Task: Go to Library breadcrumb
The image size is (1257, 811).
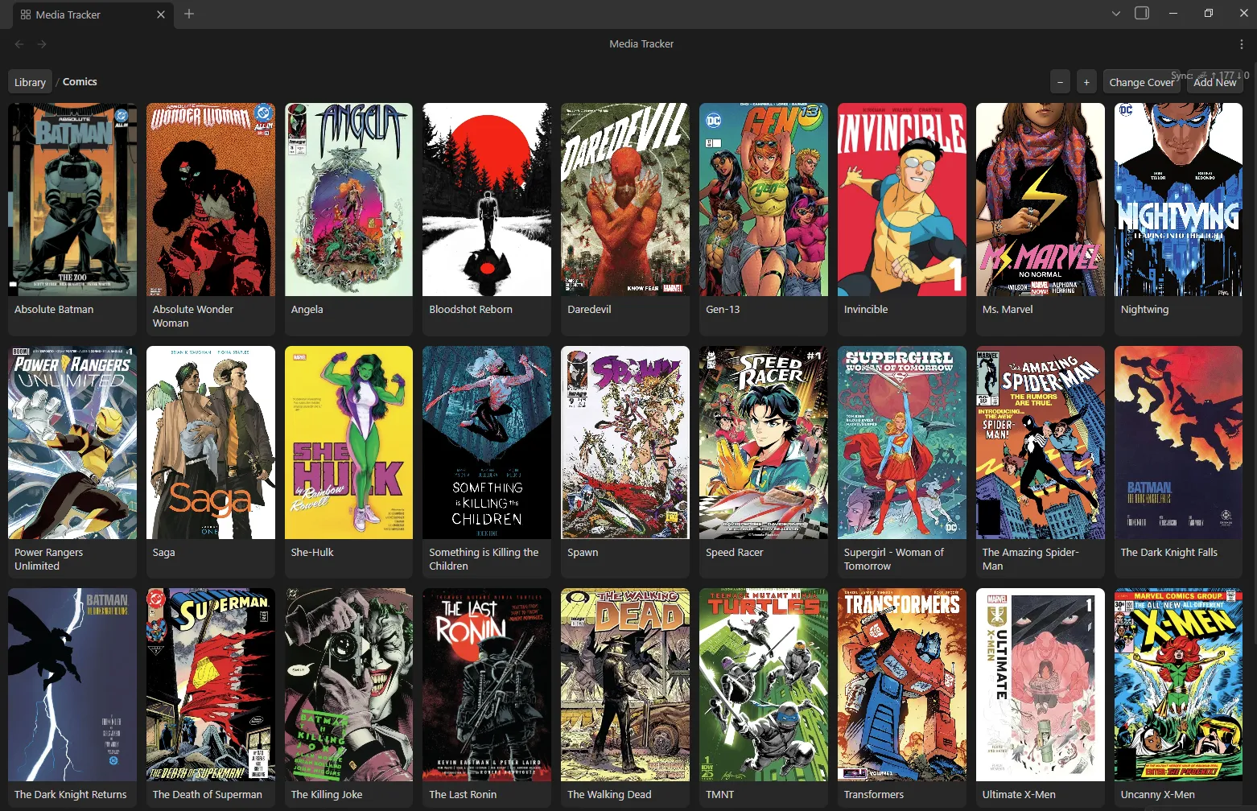Action: tap(30, 82)
